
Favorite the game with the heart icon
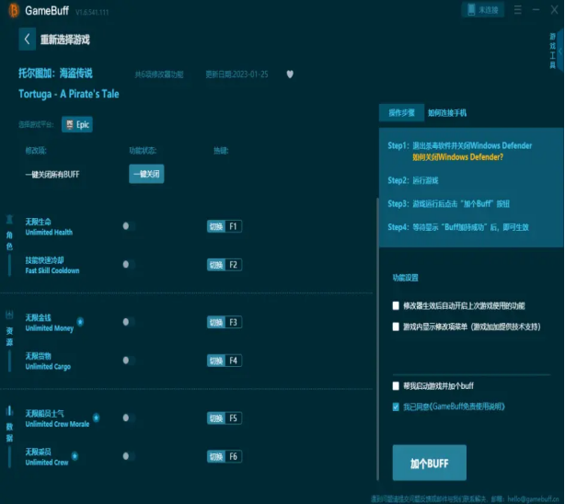click(290, 74)
